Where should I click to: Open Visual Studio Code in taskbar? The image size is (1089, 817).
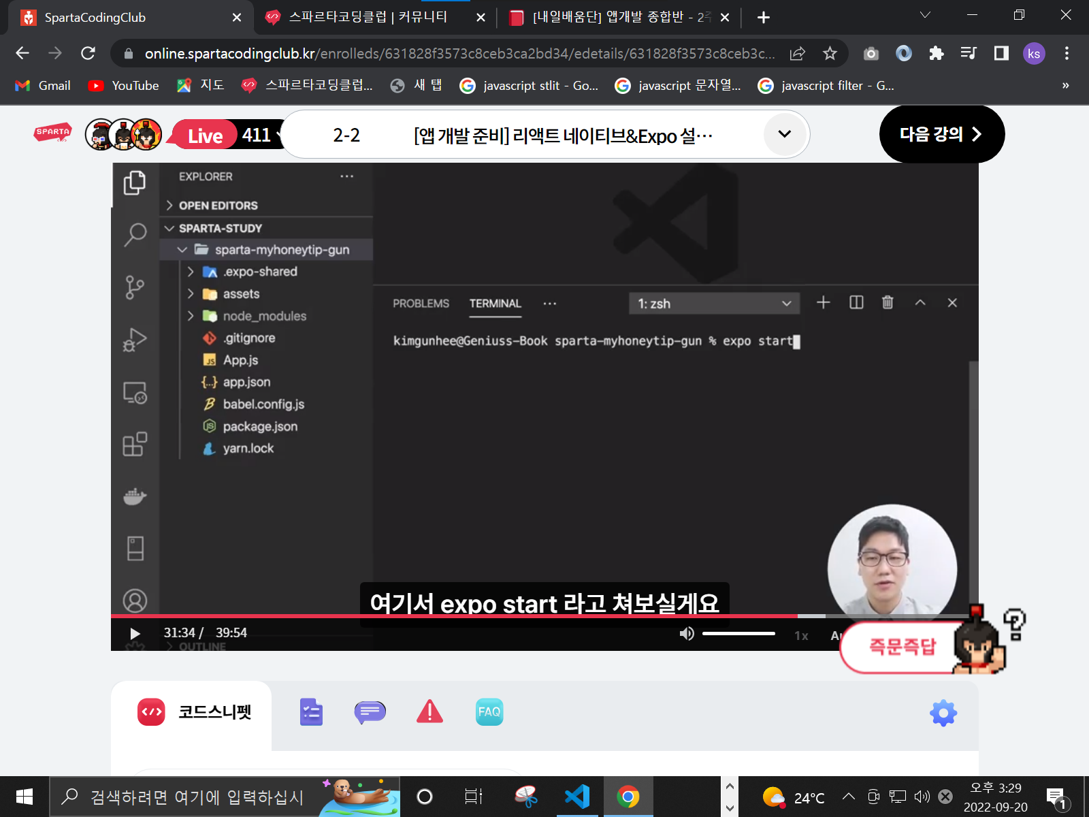click(577, 796)
